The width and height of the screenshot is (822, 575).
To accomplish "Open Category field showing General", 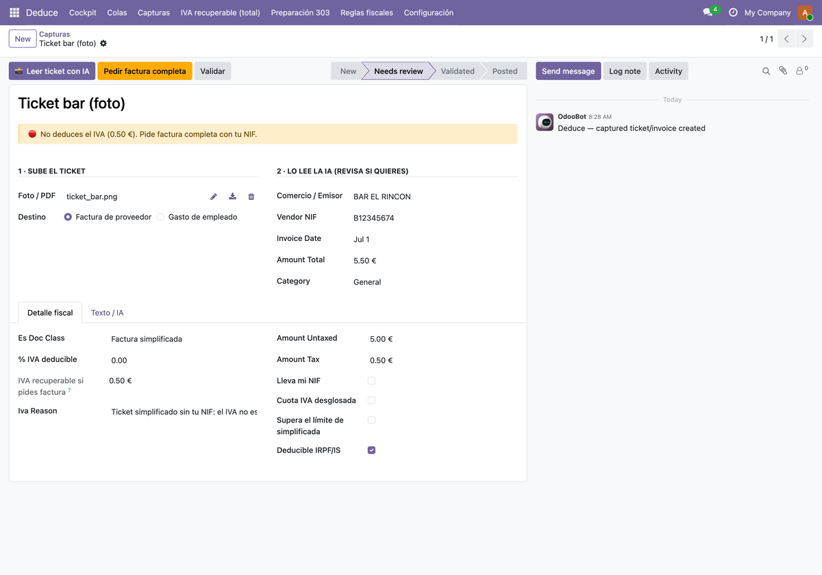I will 435,282.
